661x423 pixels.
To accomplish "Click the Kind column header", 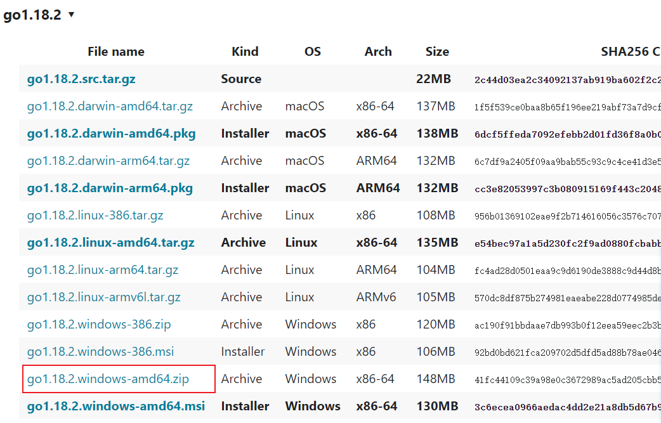I will point(245,51).
